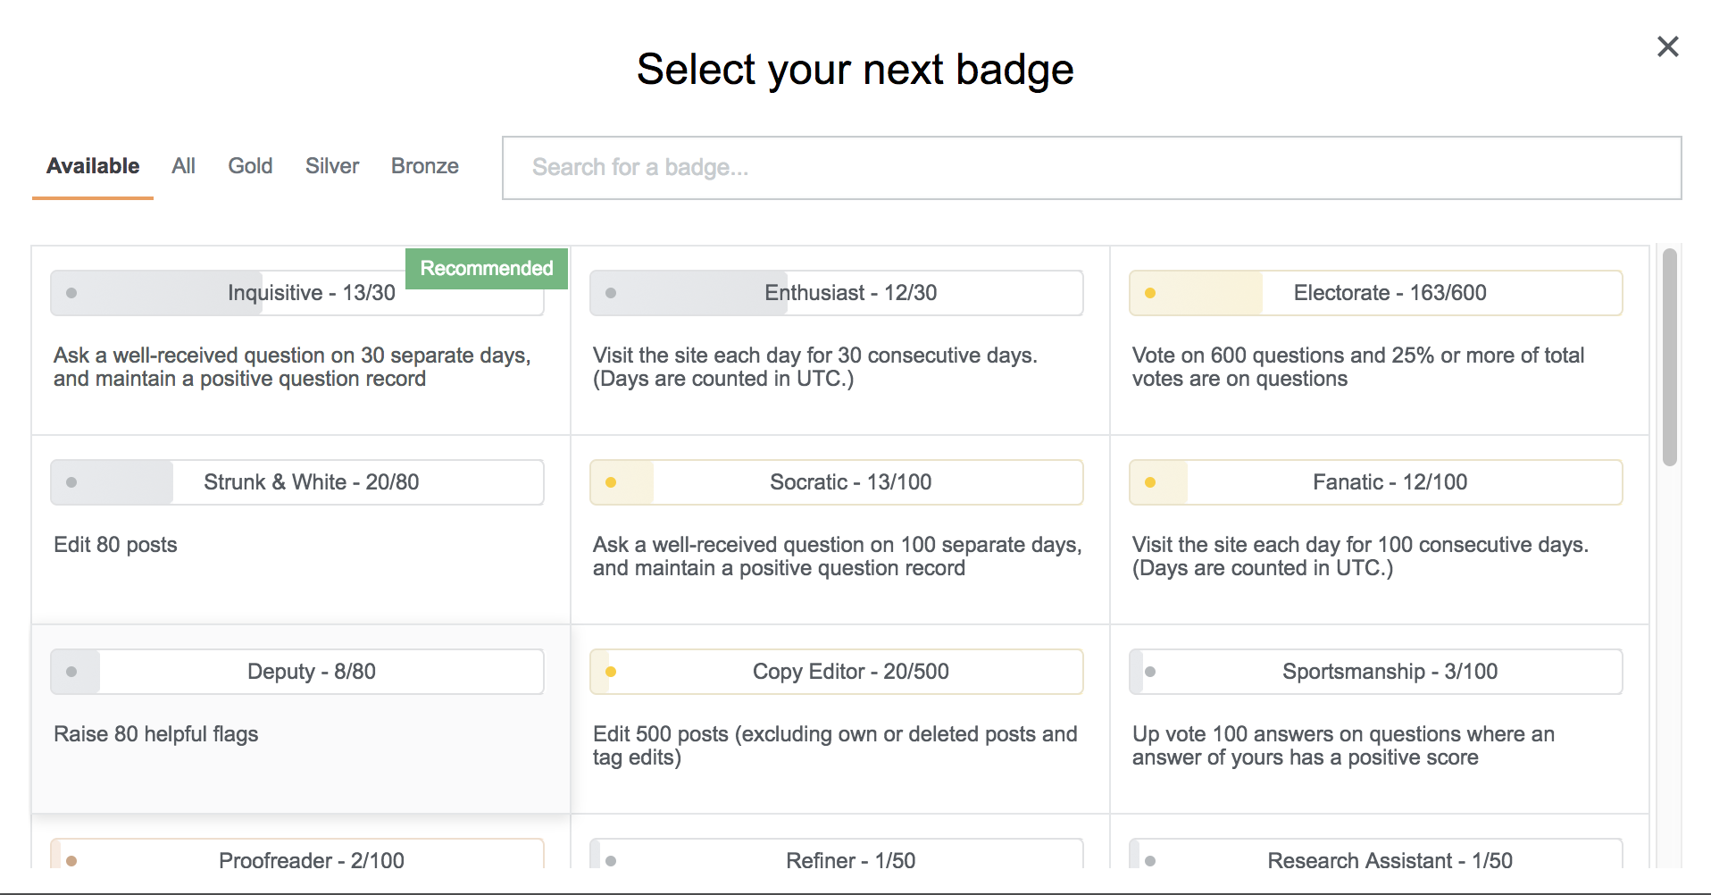
Task: Focus the Search for a badge field
Action: (x=1091, y=168)
